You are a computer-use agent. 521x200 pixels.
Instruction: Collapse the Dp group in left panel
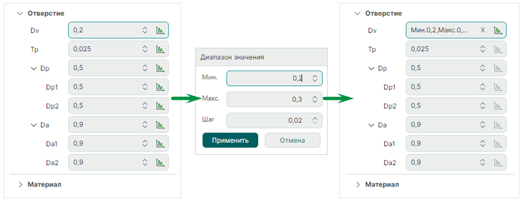point(34,68)
